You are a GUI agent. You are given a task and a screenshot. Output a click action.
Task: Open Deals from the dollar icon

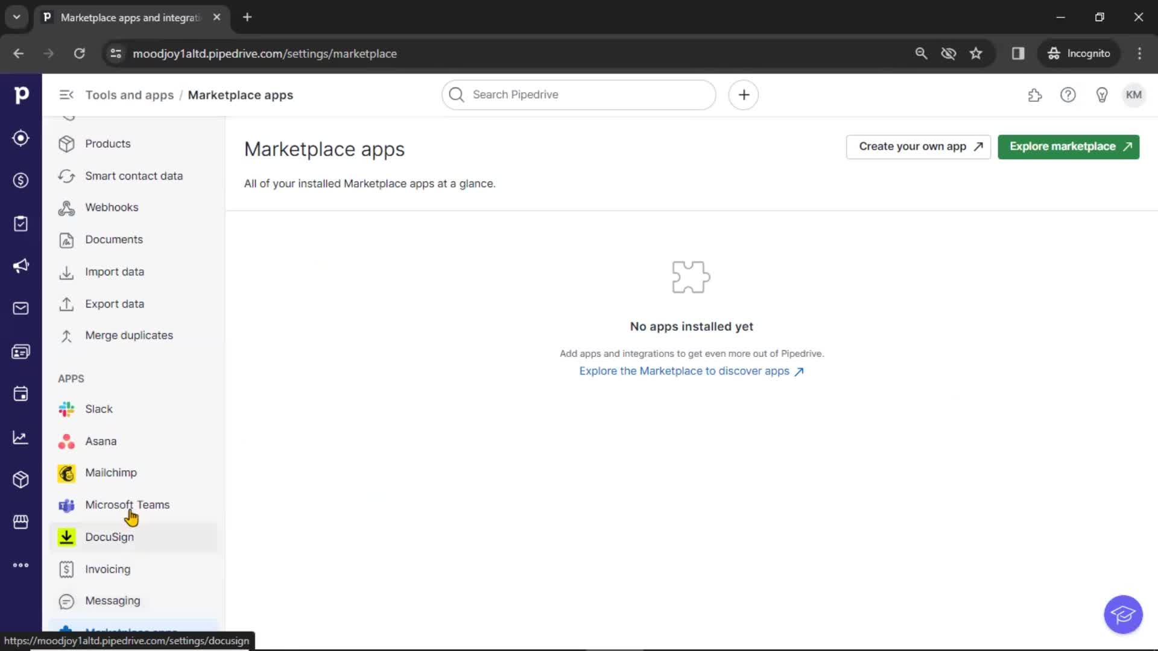(x=21, y=180)
